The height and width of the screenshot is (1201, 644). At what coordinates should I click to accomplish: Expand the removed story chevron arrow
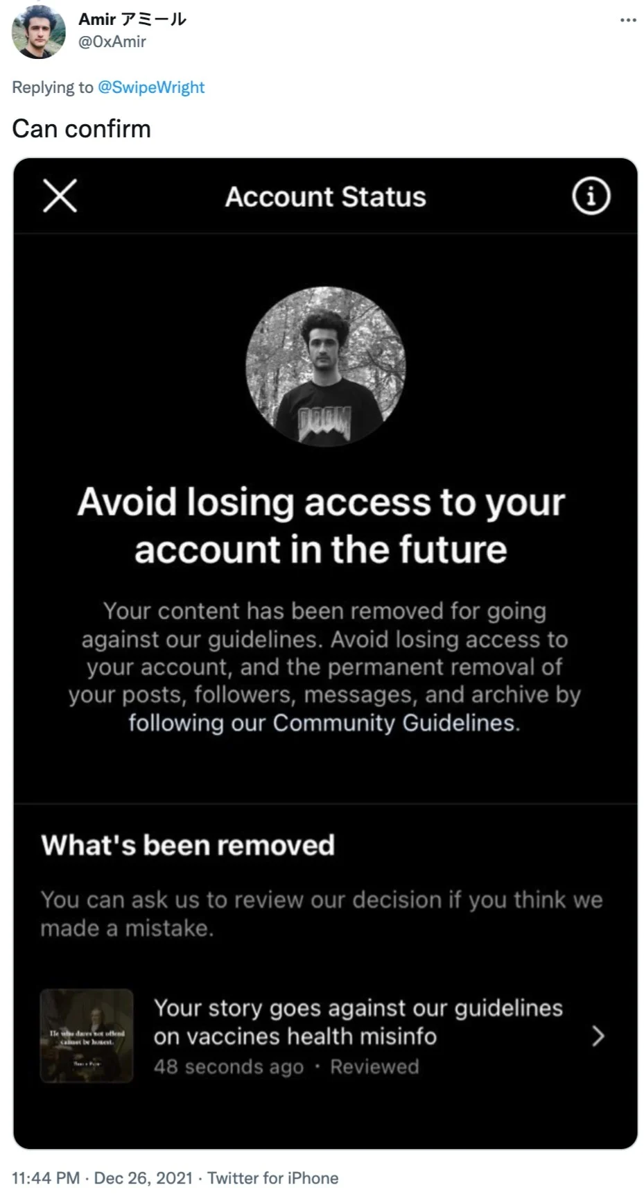[598, 1037]
